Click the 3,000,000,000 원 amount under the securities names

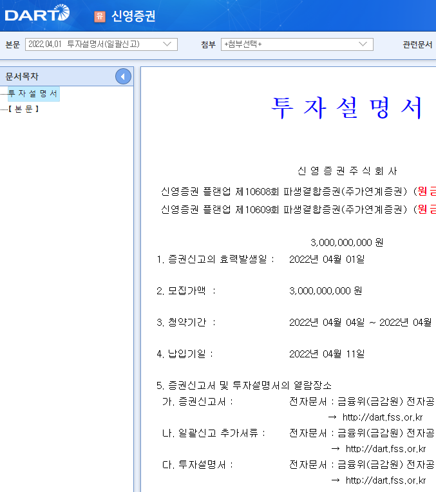point(347,243)
